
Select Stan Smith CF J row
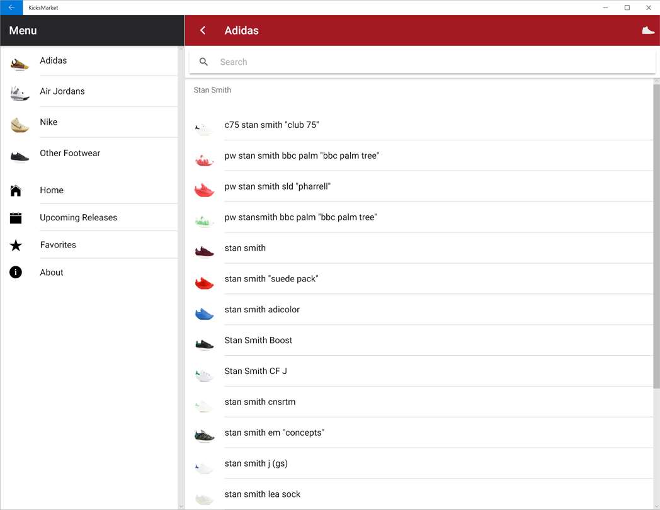[419, 371]
